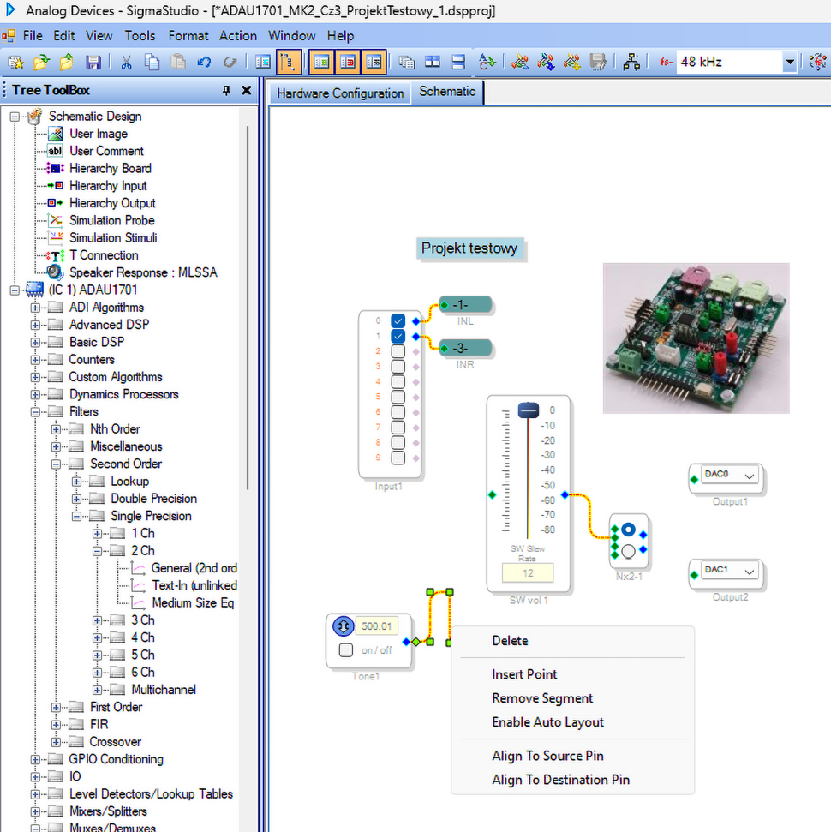The width and height of the screenshot is (831, 832).
Task: Click the SW vol 1 slider handle
Action: (x=528, y=411)
